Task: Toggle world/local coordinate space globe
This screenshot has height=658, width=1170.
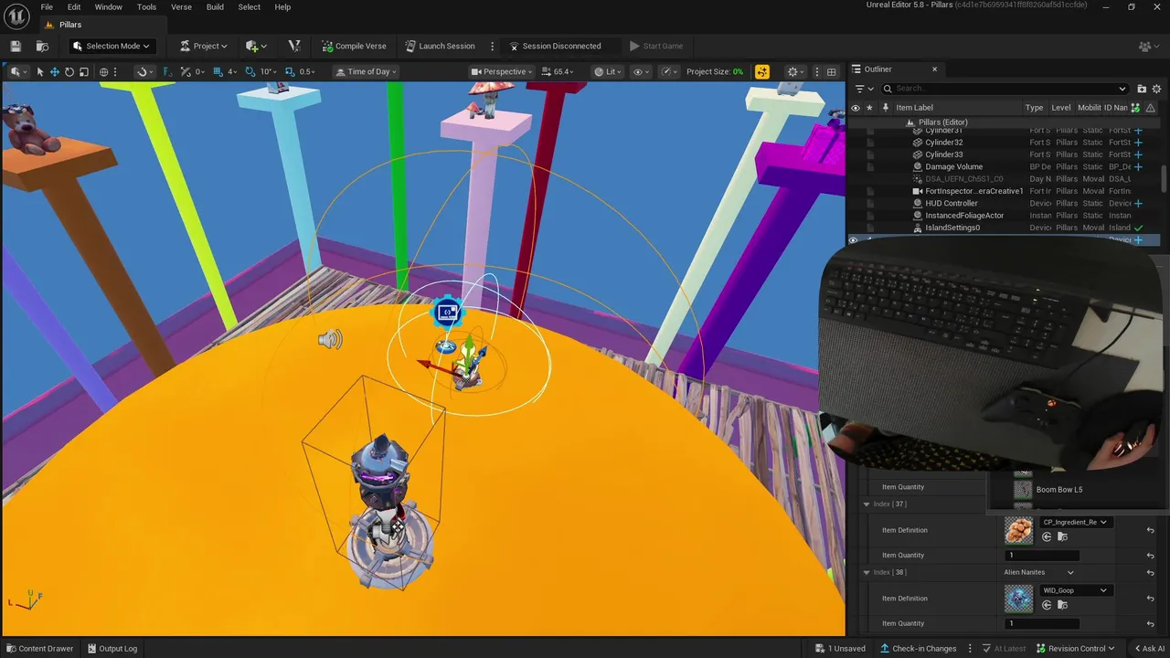Action: pyautogui.click(x=103, y=71)
